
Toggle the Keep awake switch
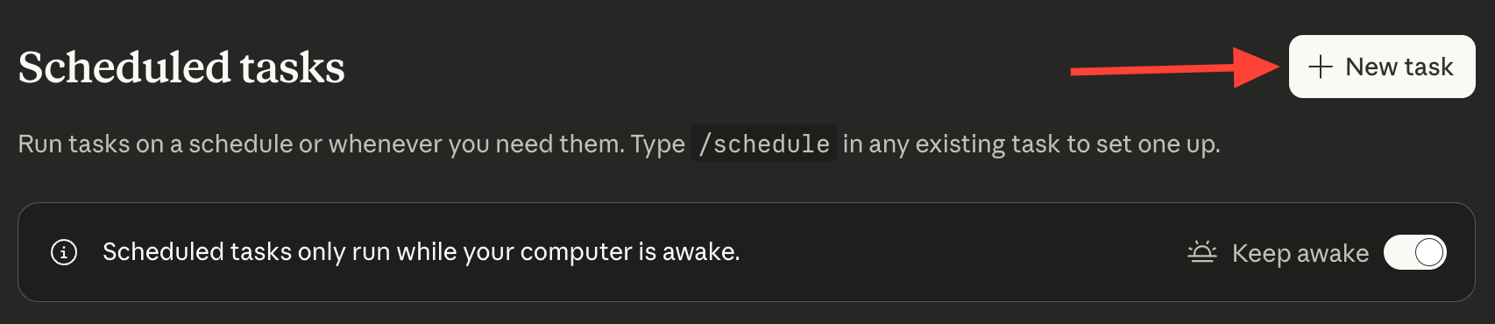pyautogui.click(x=1414, y=253)
